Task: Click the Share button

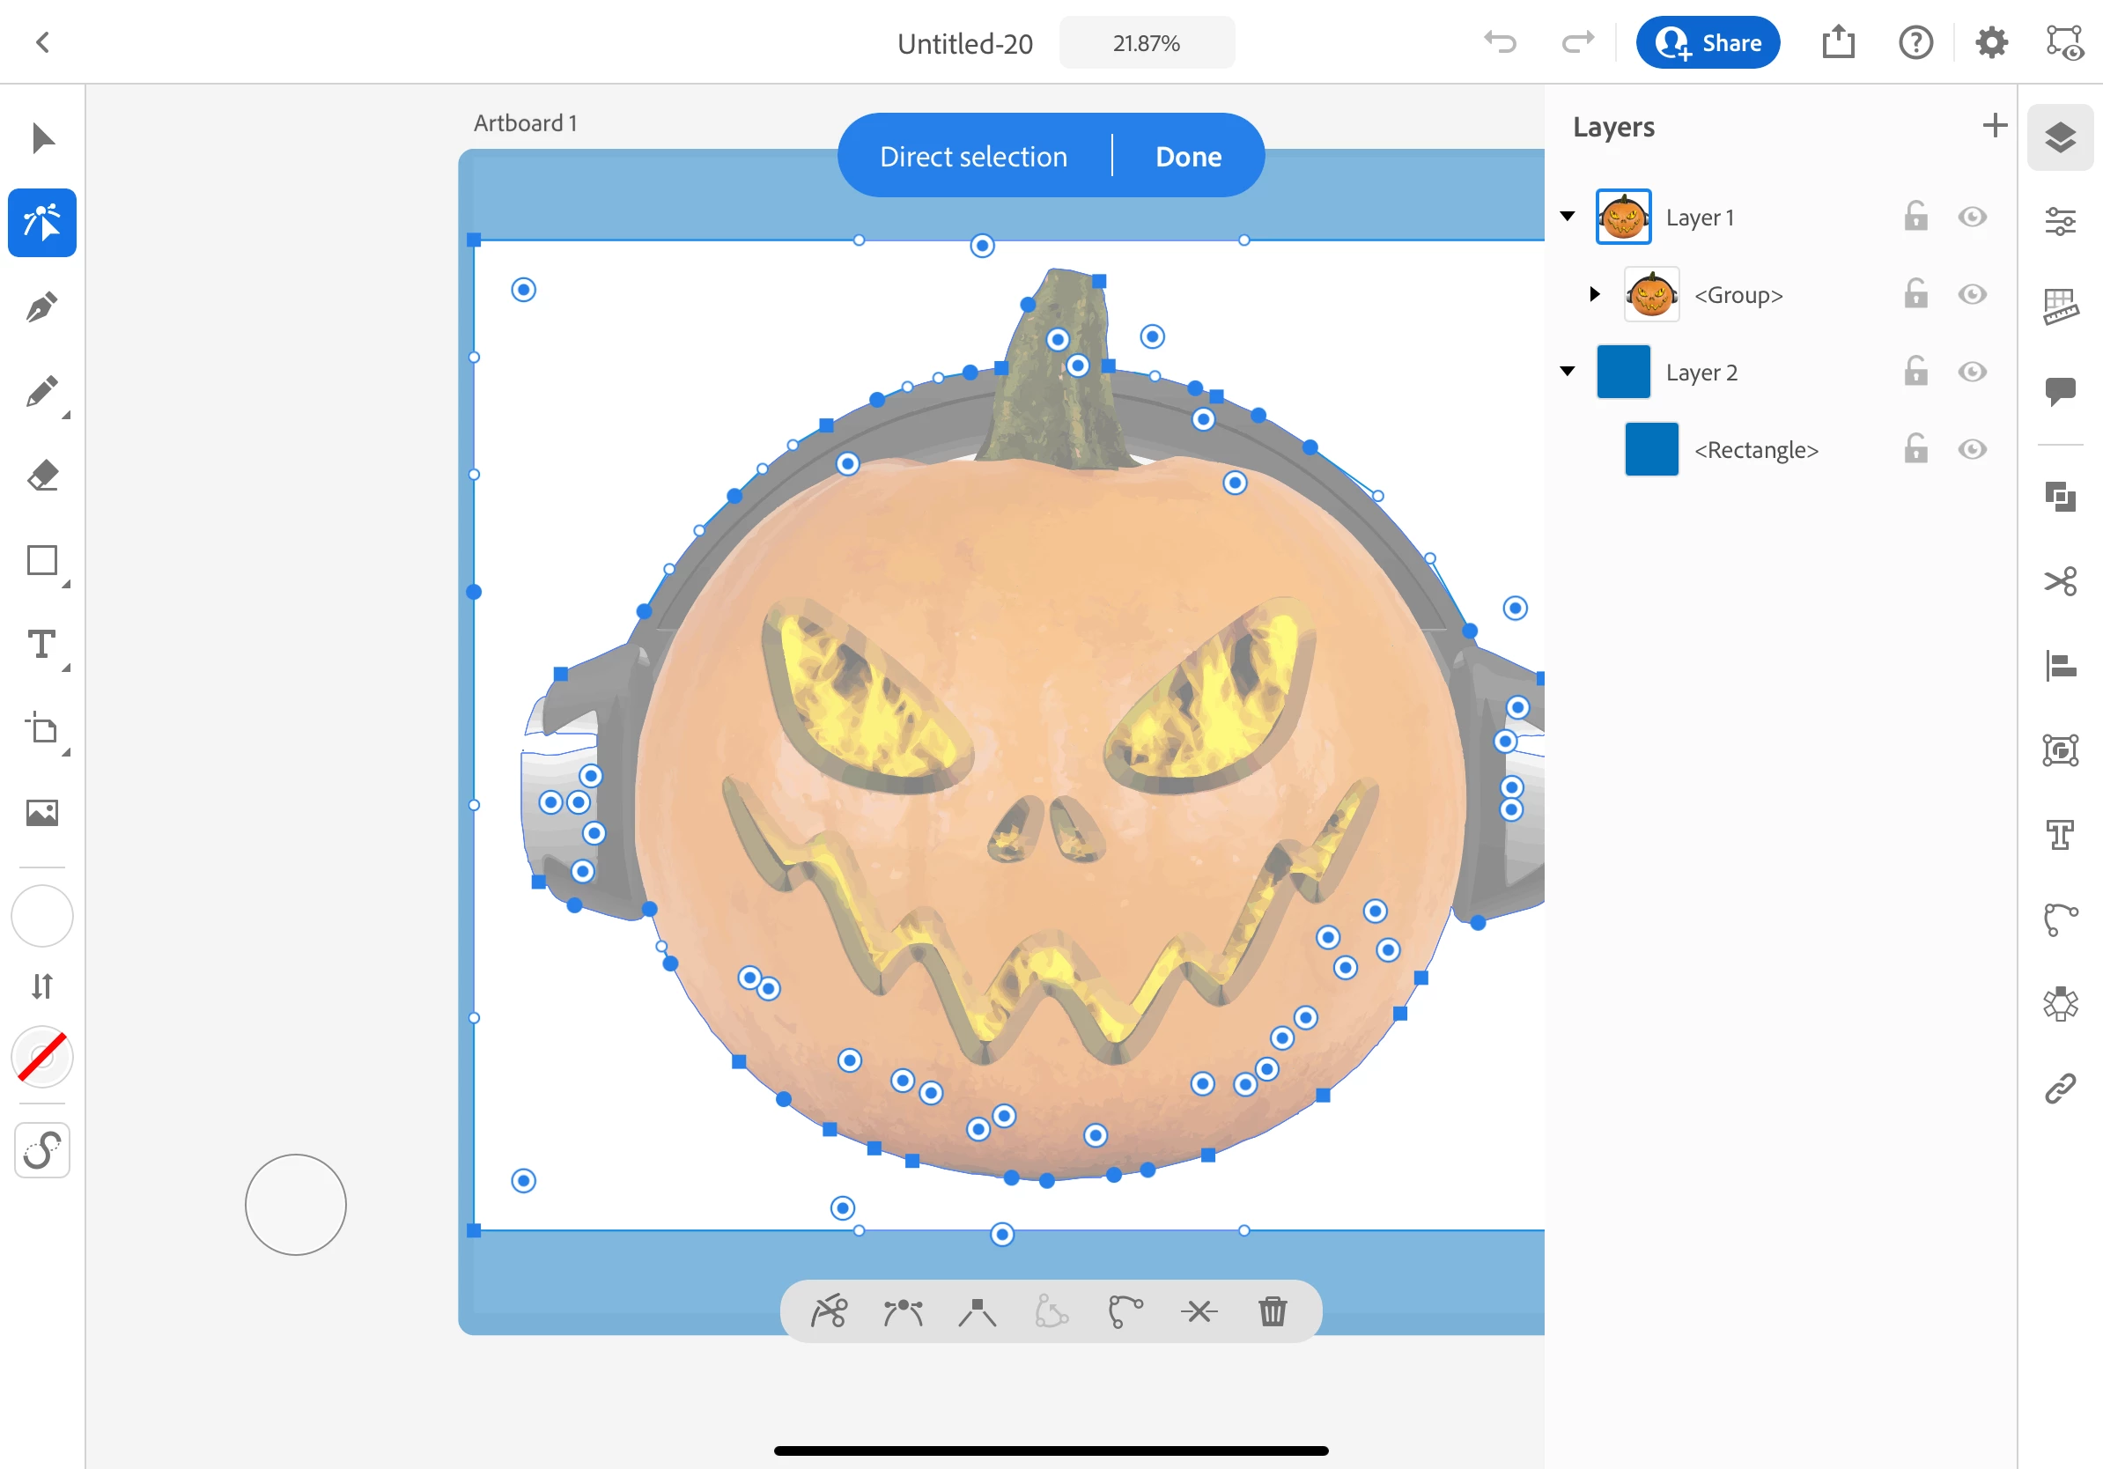Action: [x=1708, y=43]
